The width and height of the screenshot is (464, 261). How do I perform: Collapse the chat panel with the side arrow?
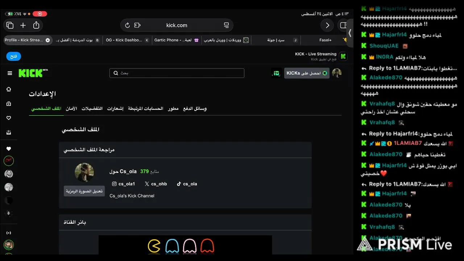click(350, 33)
